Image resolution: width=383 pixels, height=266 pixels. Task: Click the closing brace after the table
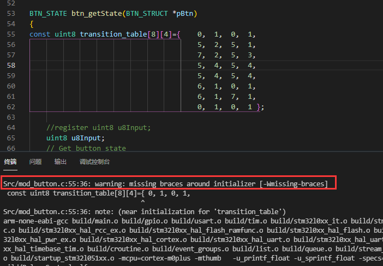coord(259,107)
